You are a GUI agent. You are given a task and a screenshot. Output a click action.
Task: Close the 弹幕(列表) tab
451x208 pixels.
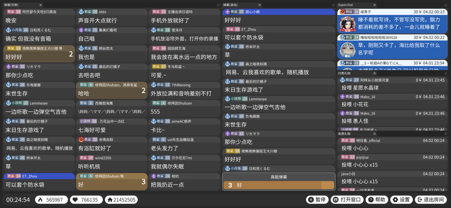(x=41, y=5)
